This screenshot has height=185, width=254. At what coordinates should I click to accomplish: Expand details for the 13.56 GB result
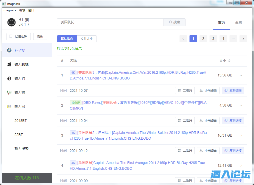(241, 75)
